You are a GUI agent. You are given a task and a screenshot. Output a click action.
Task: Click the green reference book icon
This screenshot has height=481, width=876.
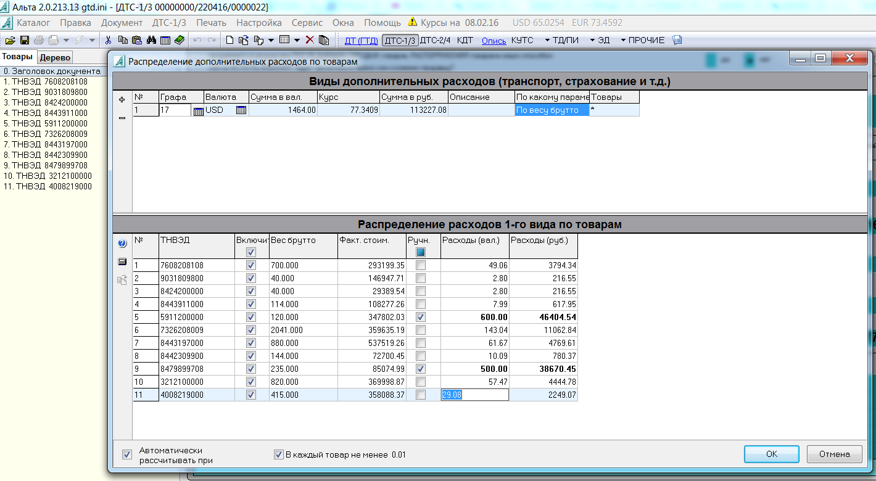(x=179, y=40)
